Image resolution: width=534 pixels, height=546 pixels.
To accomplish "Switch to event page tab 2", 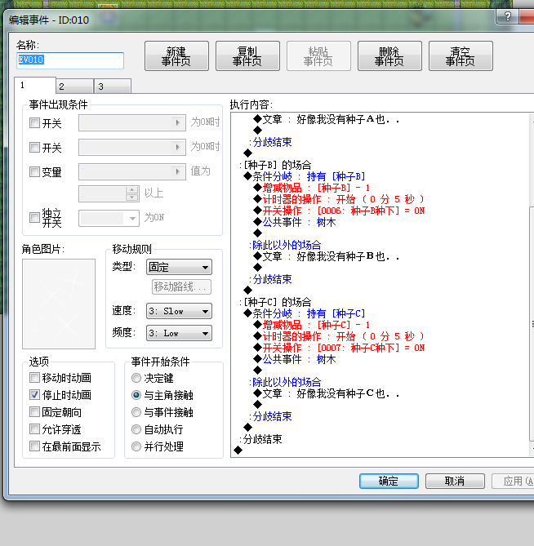I will pos(74,87).
